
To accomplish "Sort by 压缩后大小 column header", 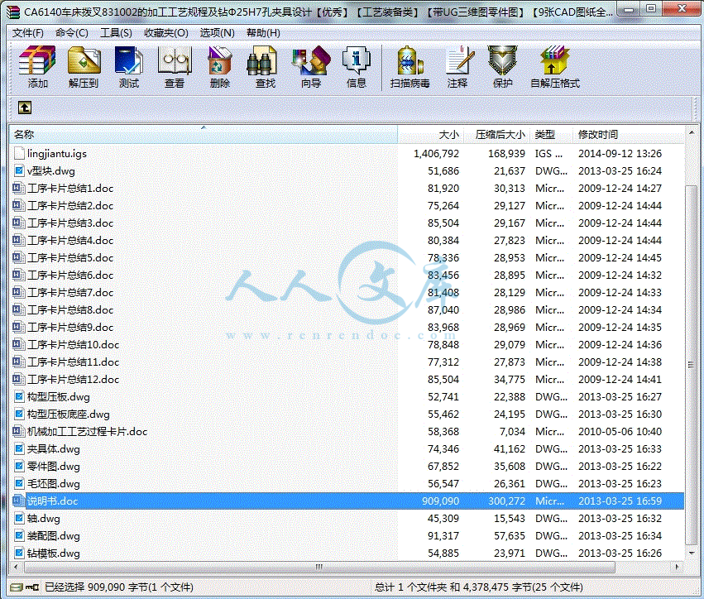I will 496,134.
